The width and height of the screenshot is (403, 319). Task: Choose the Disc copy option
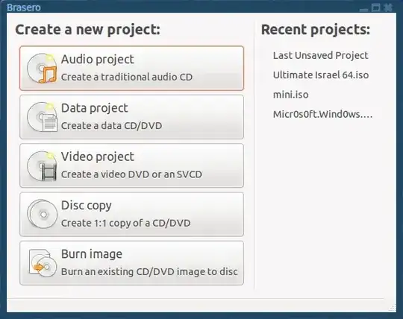131,215
